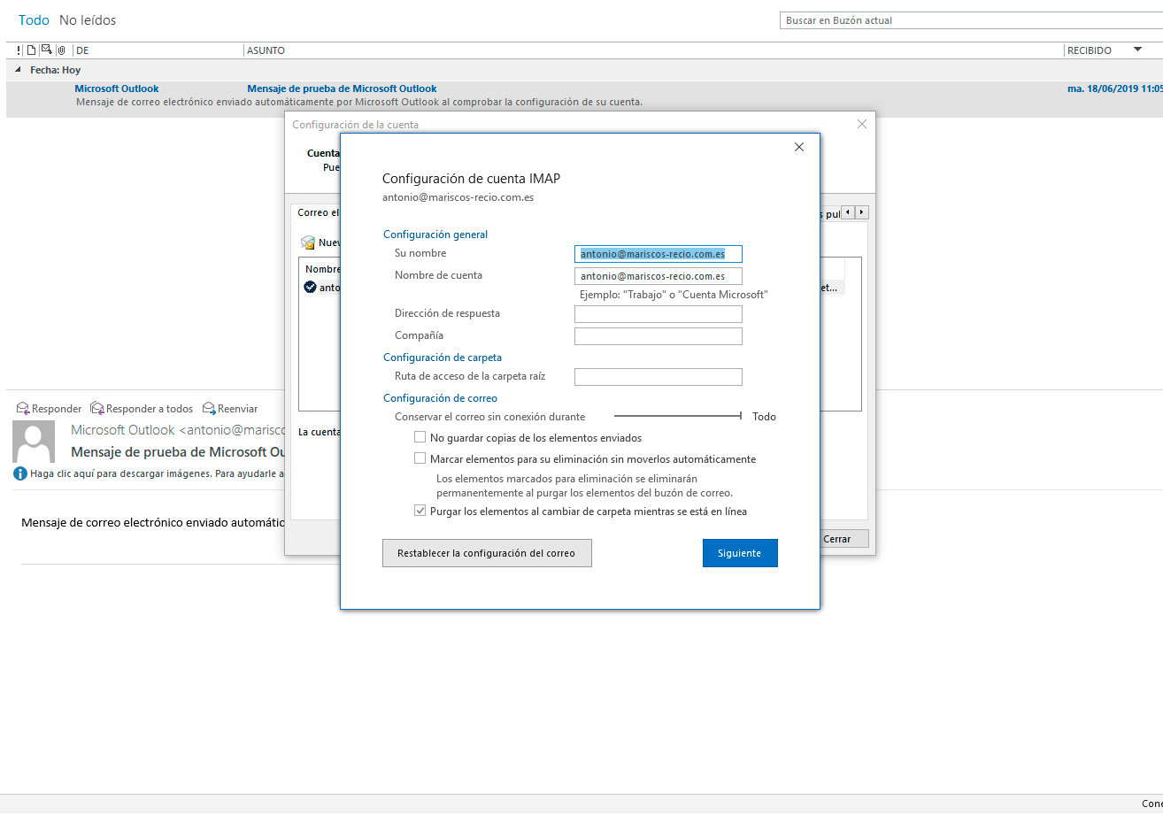Sort by the reminder page column icon
The image size is (1163, 823).
click(31, 50)
